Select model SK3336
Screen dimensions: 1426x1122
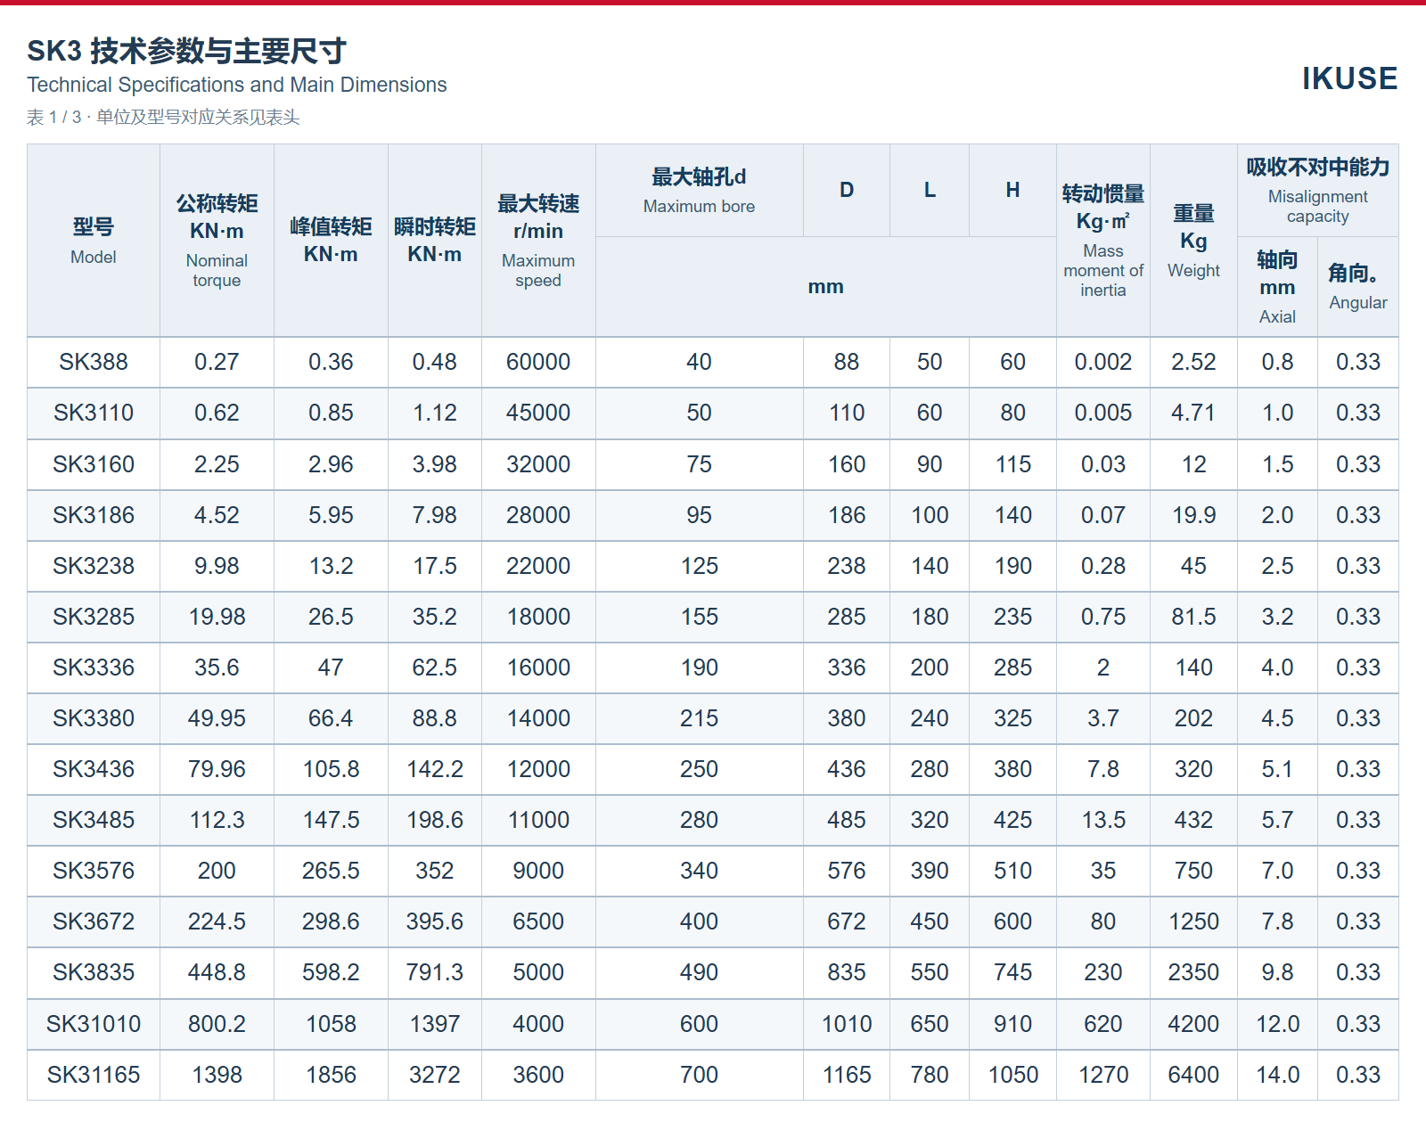[94, 667]
